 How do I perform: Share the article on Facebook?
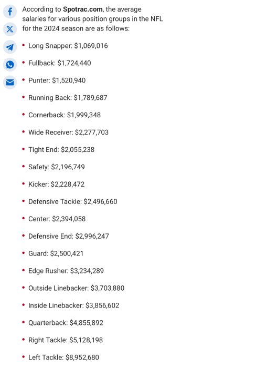(x=10, y=12)
